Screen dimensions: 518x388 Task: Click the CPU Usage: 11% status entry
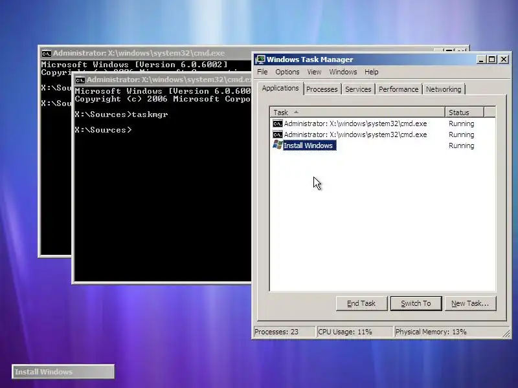pos(354,332)
